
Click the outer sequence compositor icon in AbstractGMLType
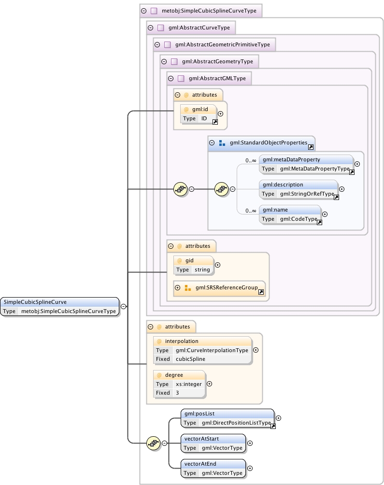click(x=181, y=189)
